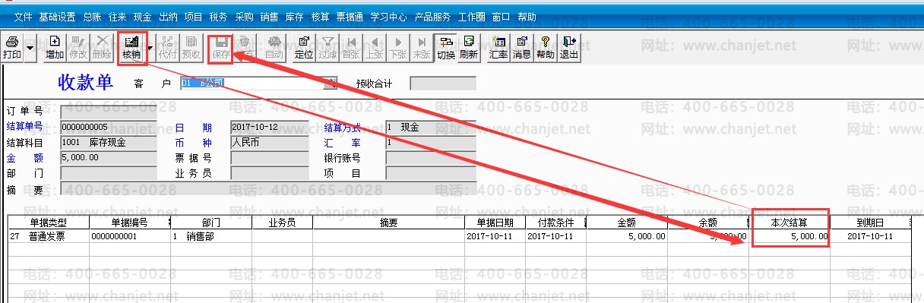Click the 删除 delete toolbar icon
The width and height of the screenshot is (924, 303).
point(101,47)
